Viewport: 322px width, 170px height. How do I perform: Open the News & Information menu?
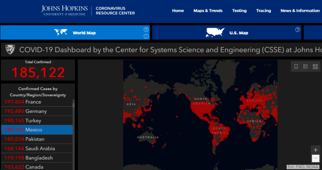(x=300, y=11)
